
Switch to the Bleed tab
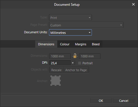(x=96, y=44)
